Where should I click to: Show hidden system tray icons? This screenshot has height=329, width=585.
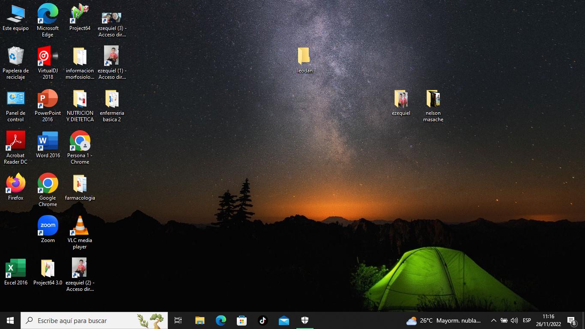click(493, 320)
